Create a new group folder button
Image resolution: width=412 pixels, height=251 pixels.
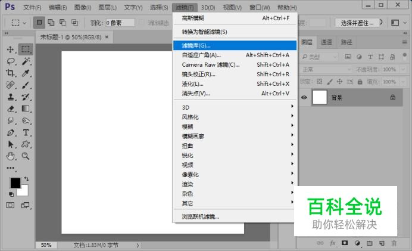[370, 243]
